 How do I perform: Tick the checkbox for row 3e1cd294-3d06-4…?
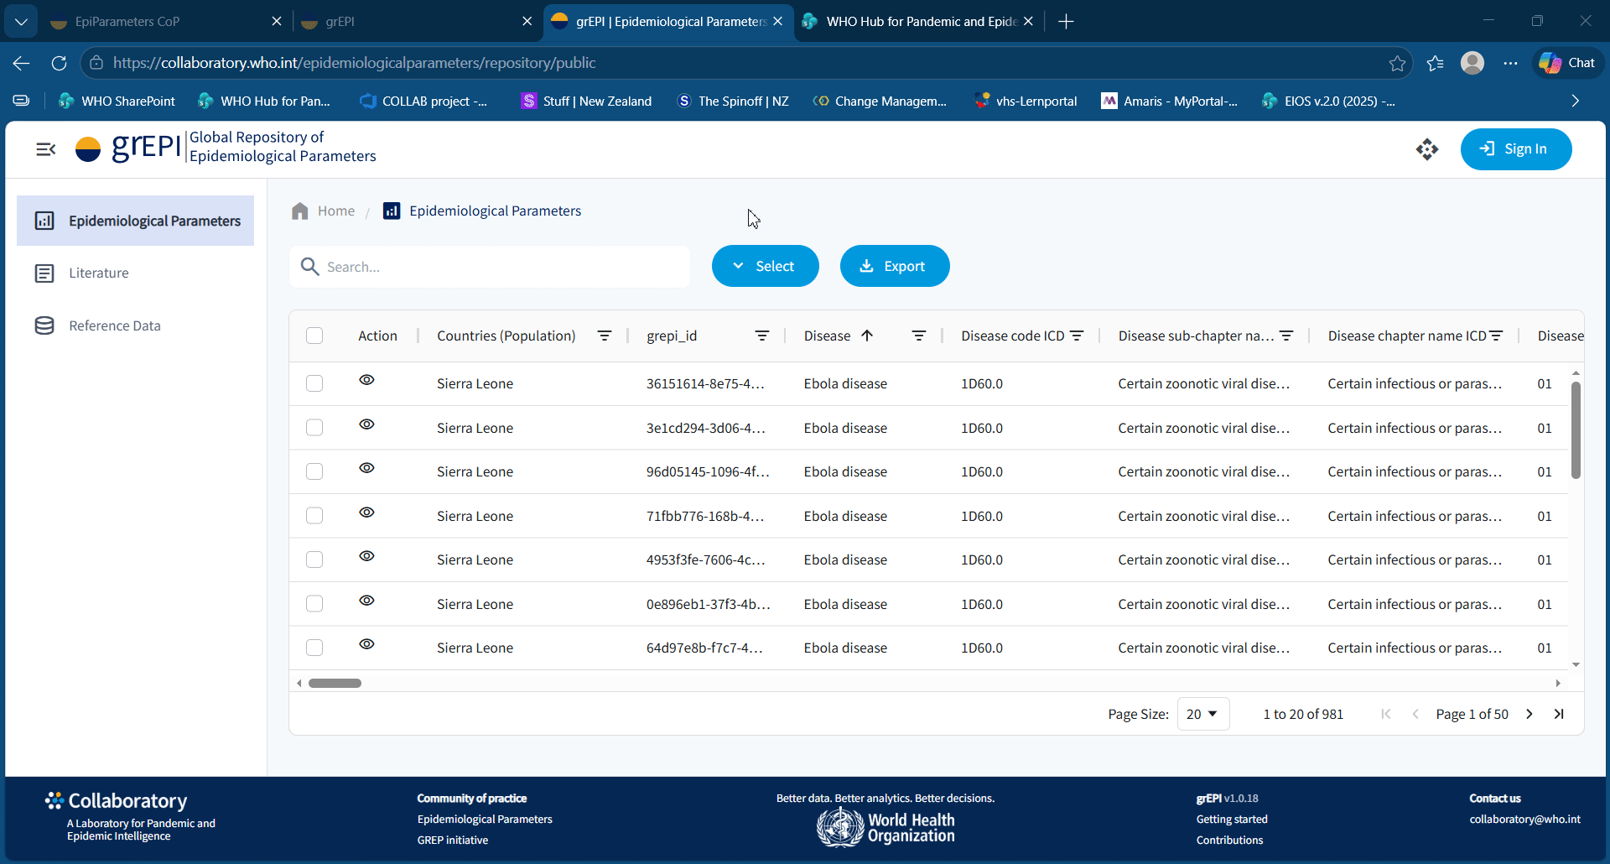(314, 428)
